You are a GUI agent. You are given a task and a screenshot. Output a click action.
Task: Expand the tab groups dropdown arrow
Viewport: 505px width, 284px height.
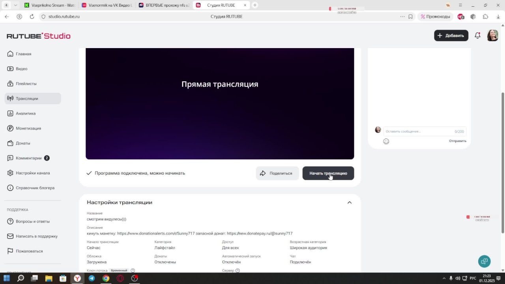[15, 5]
